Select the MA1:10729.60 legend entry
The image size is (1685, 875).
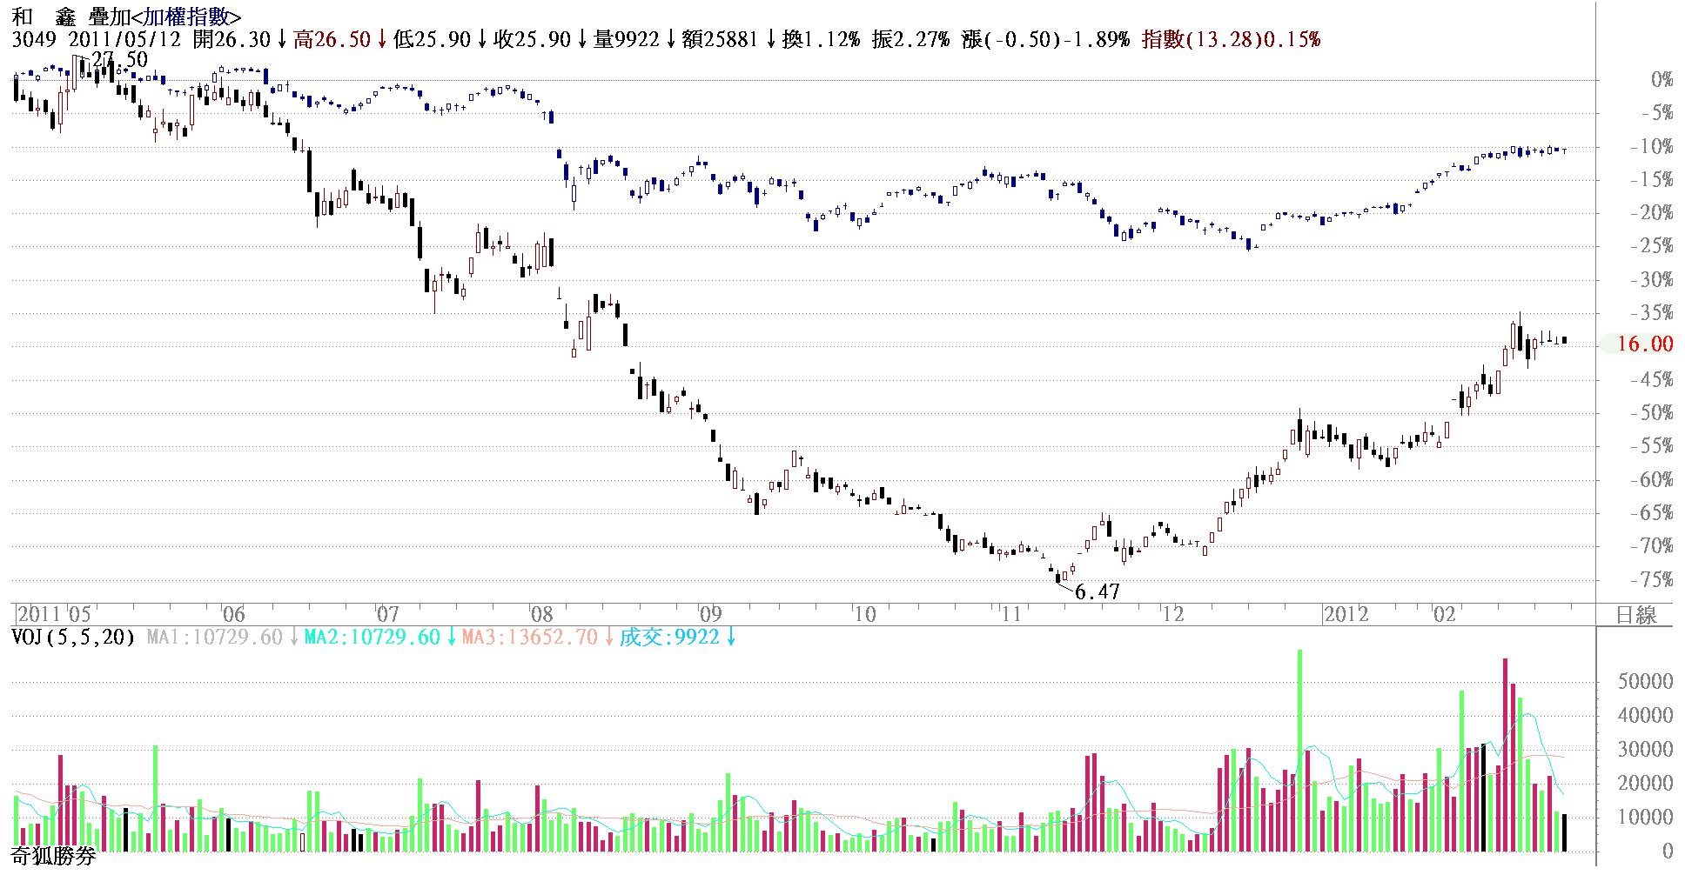[215, 638]
